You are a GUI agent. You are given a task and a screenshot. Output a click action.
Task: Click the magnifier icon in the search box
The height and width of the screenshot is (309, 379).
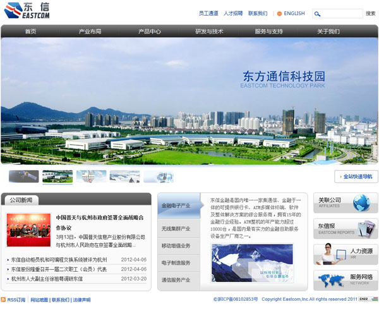point(318,13)
